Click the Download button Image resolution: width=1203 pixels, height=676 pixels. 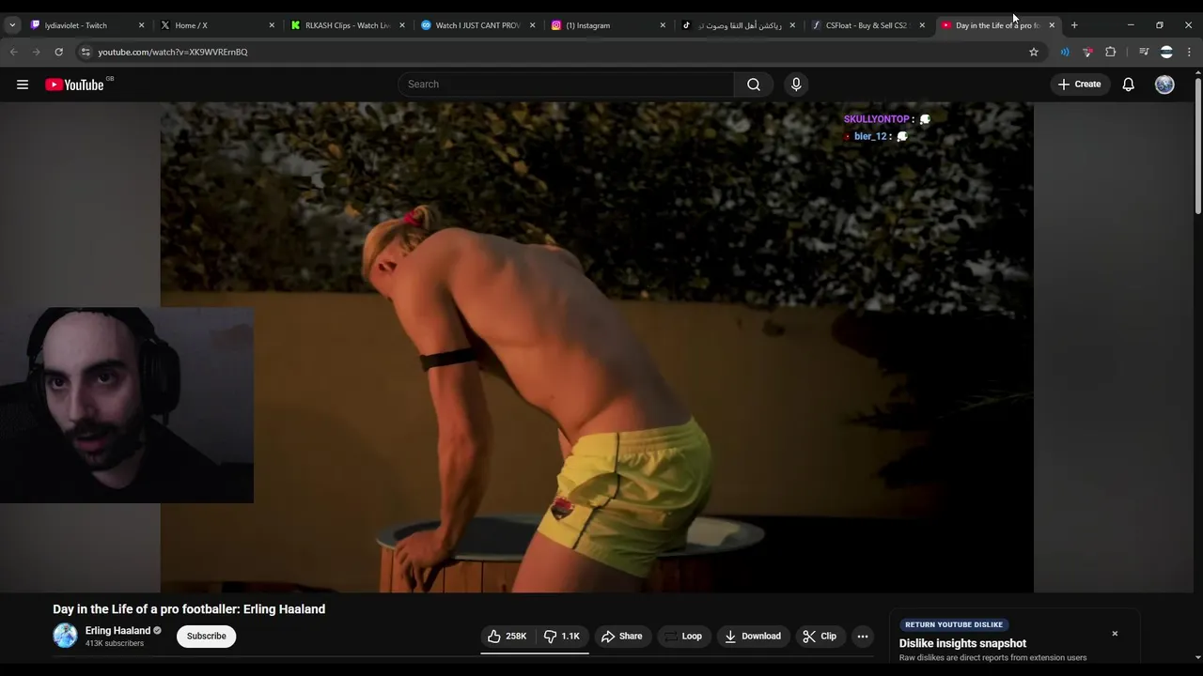pos(752,637)
